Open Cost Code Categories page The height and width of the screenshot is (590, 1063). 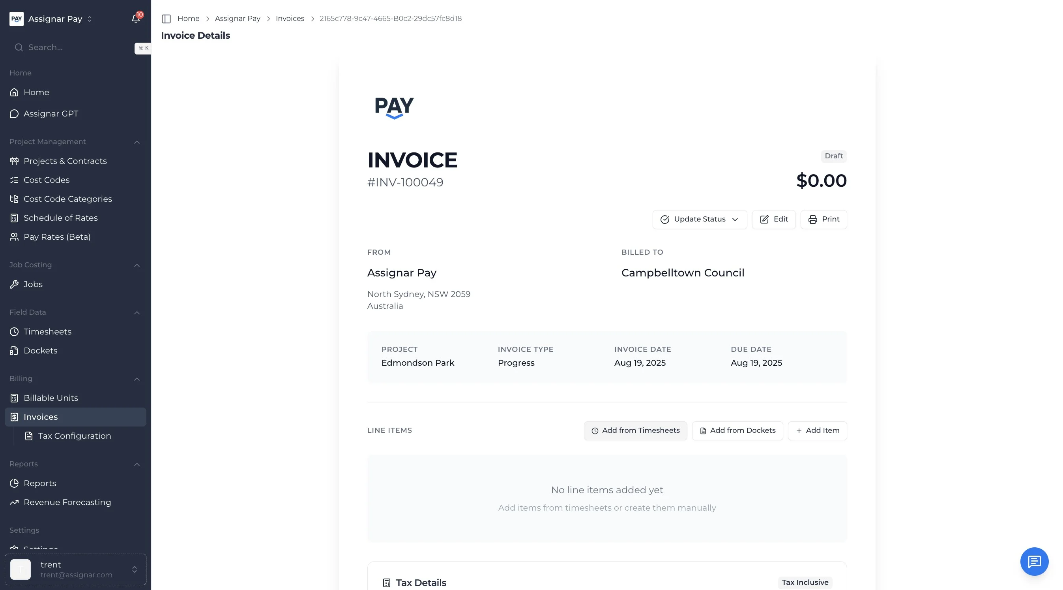click(x=68, y=199)
